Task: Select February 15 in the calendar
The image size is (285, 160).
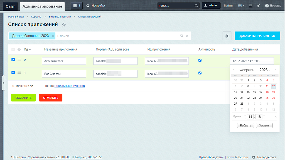Action: pyautogui.click(x=248, y=92)
